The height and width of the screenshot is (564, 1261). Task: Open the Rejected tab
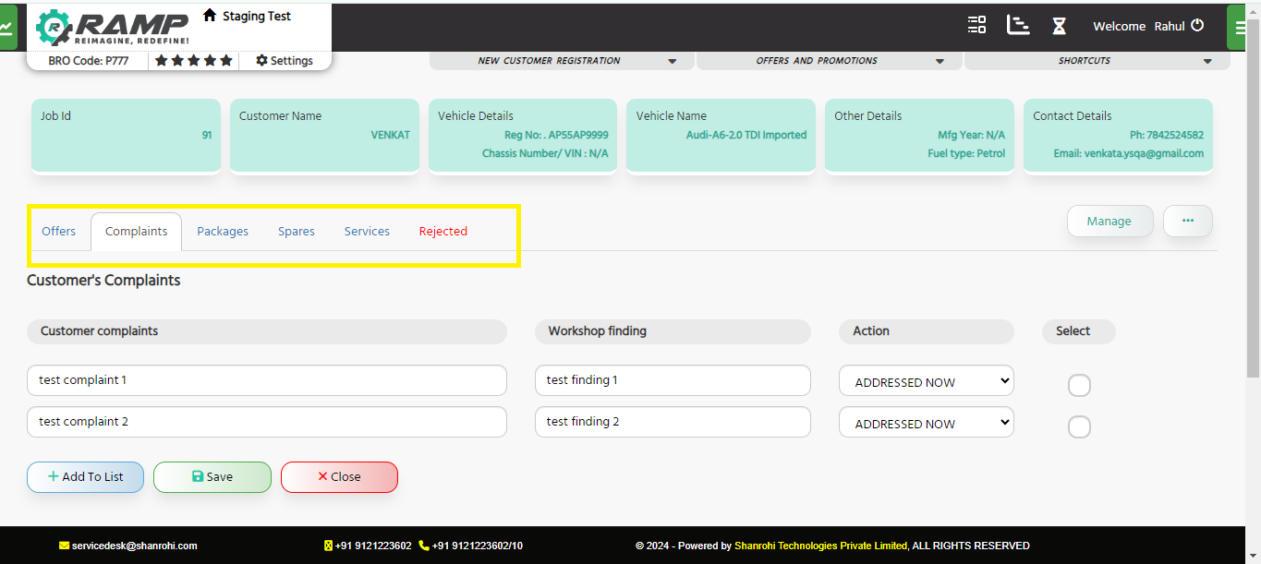point(443,232)
